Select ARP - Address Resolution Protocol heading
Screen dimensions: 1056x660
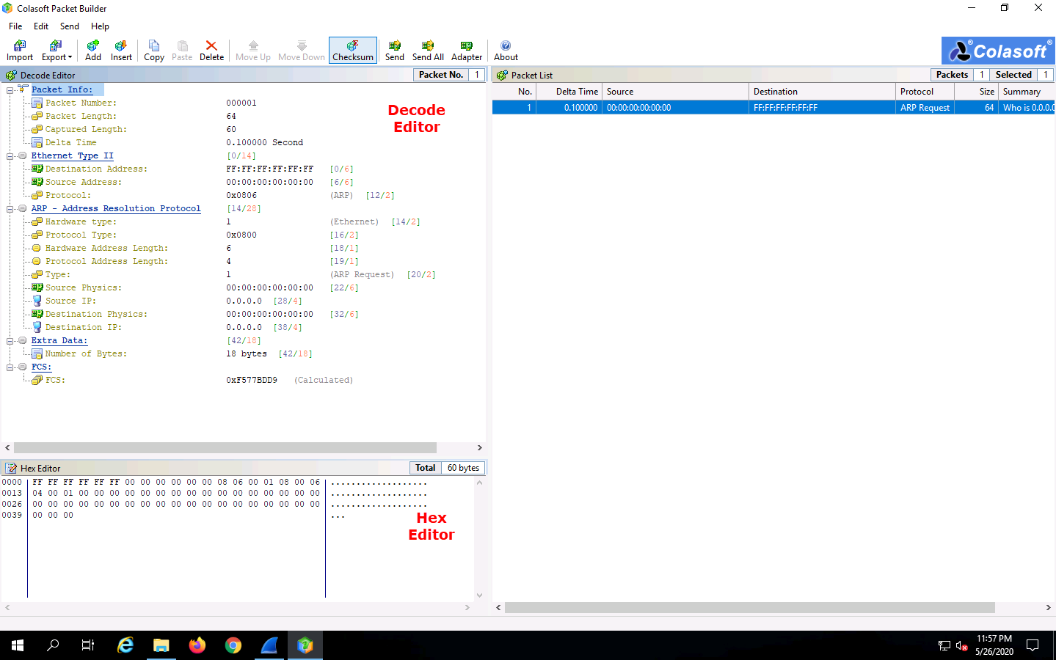coord(116,208)
